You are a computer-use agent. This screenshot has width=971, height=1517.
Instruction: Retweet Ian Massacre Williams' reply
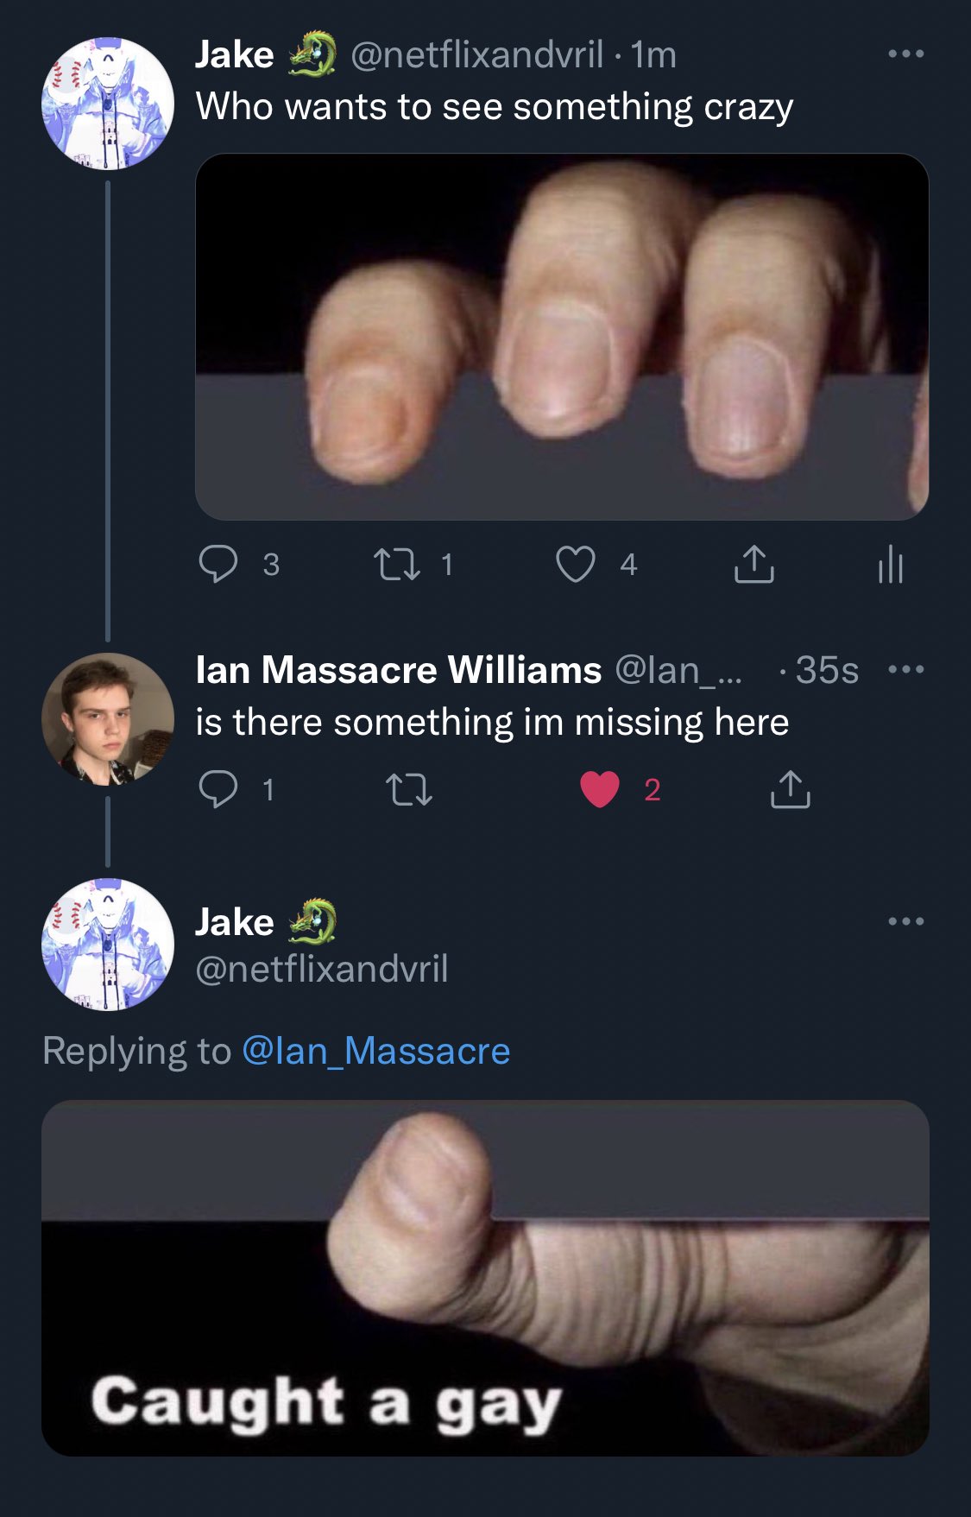(x=408, y=789)
